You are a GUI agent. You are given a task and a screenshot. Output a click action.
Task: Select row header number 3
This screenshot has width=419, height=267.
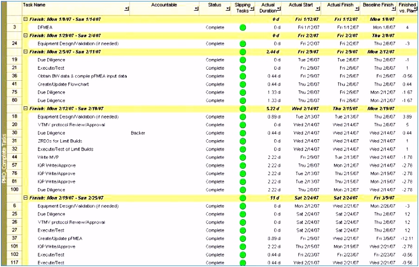tap(15, 27)
